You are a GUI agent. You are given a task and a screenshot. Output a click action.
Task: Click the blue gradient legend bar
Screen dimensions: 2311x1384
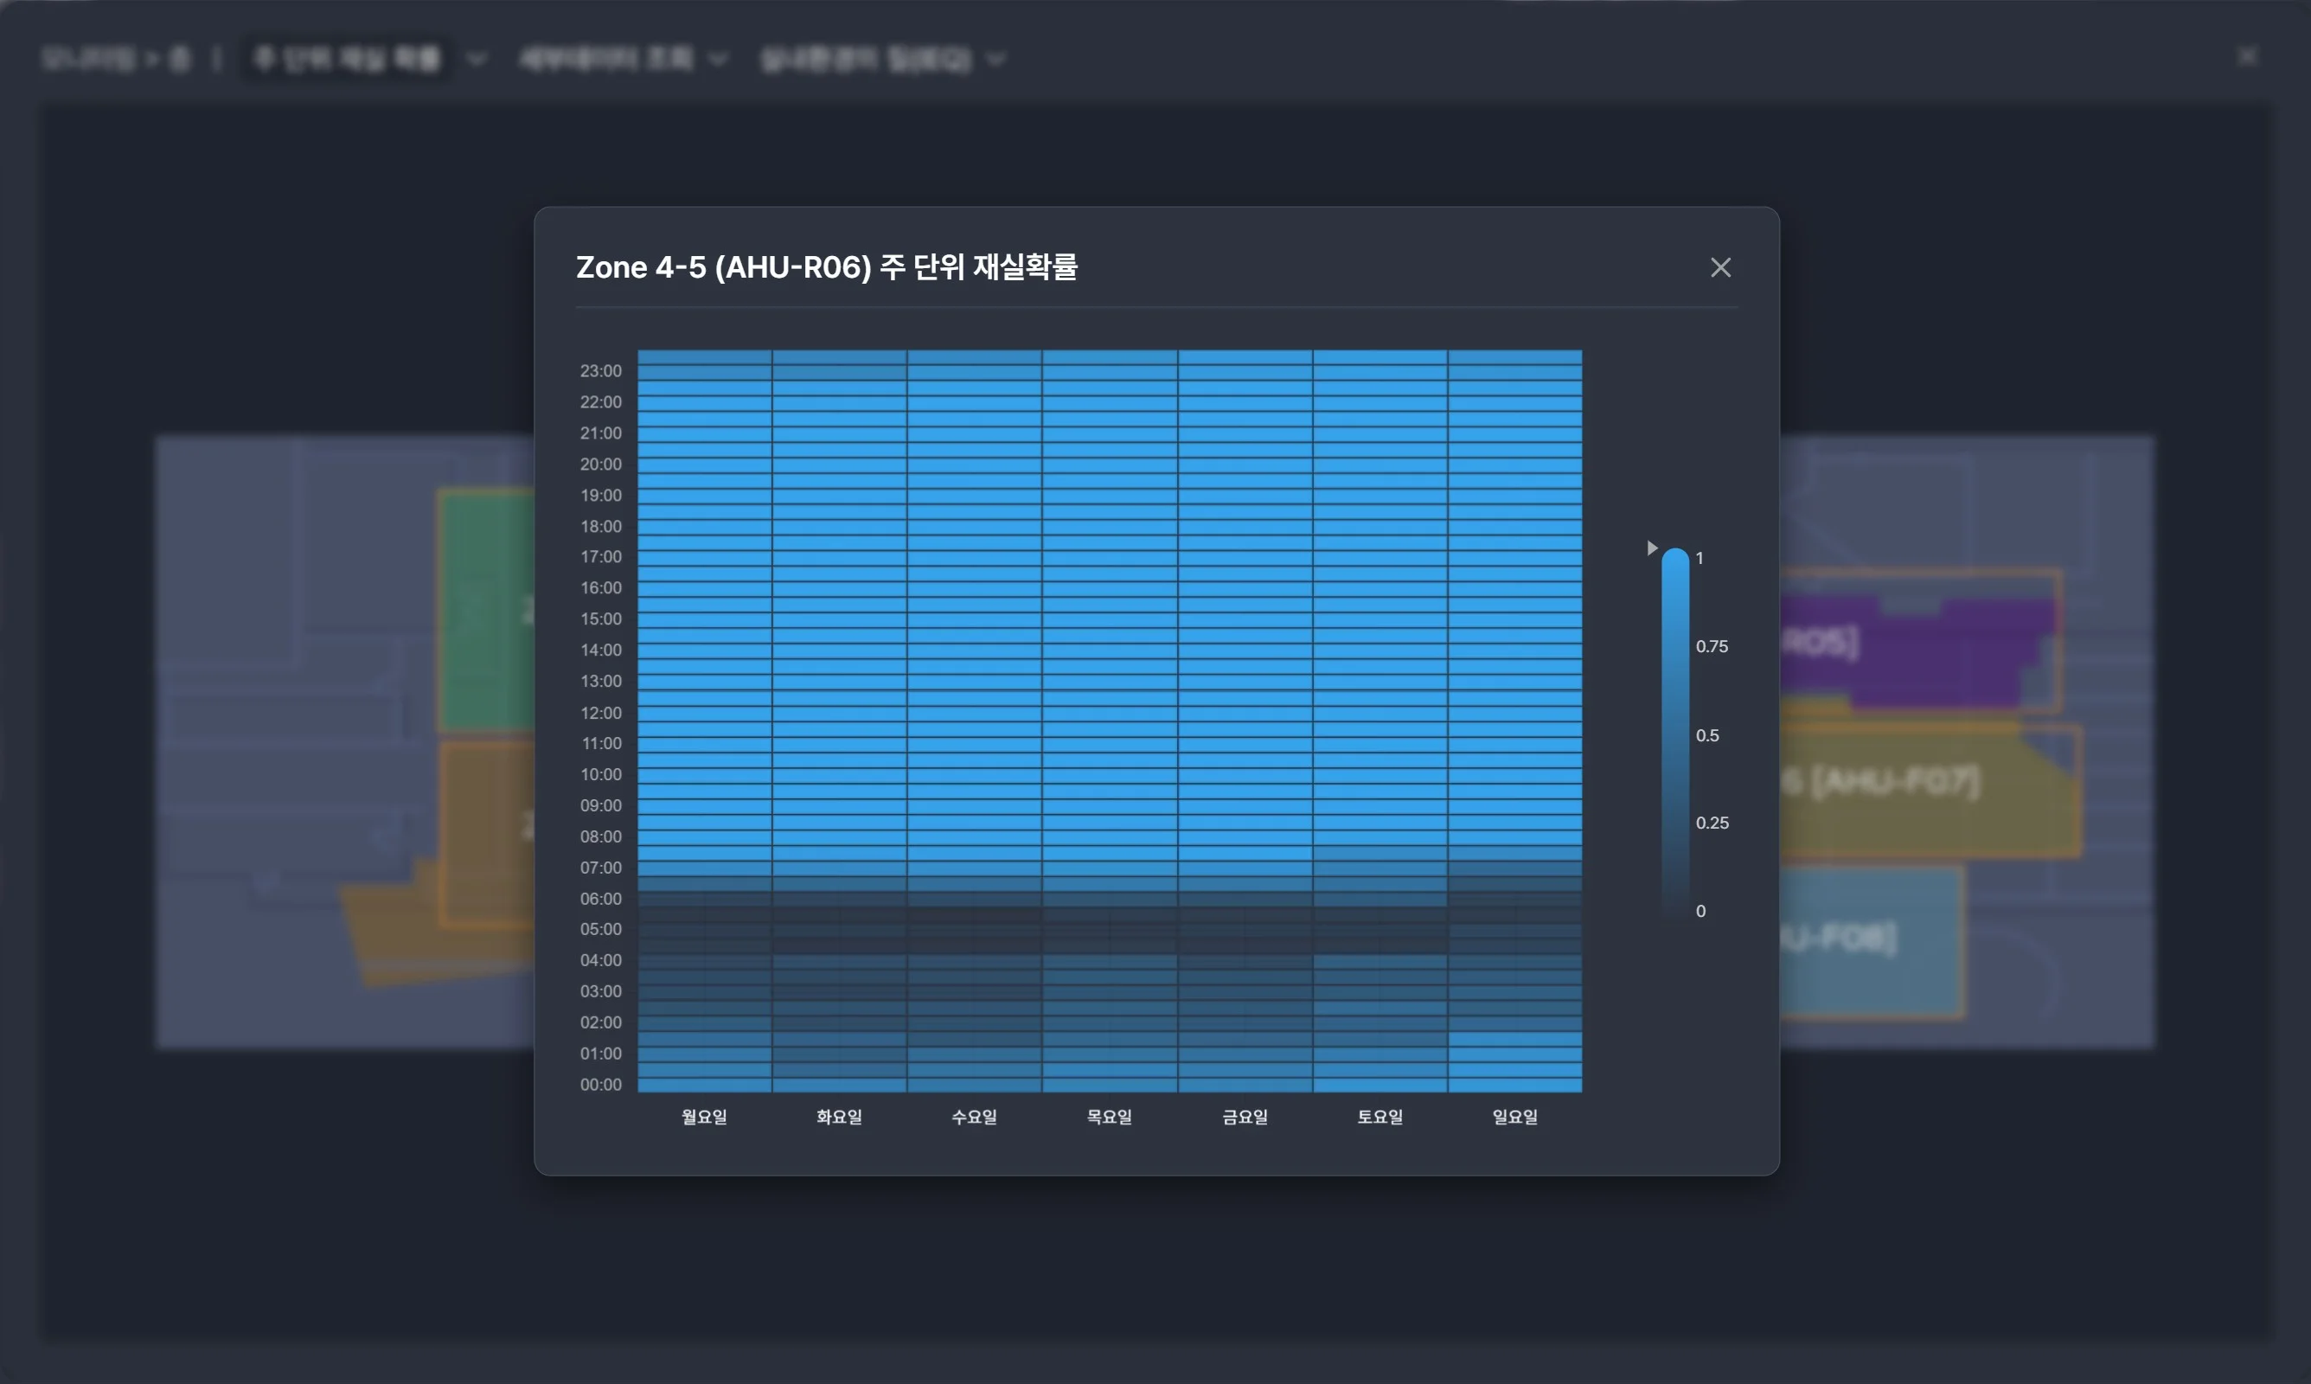pyautogui.click(x=1675, y=733)
